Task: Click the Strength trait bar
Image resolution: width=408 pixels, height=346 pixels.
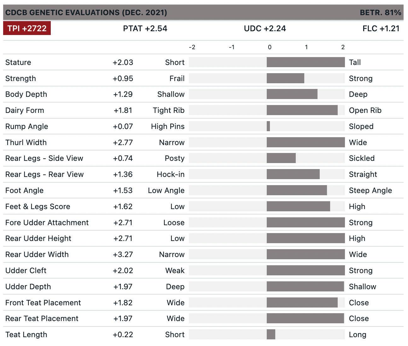Action: (285, 78)
